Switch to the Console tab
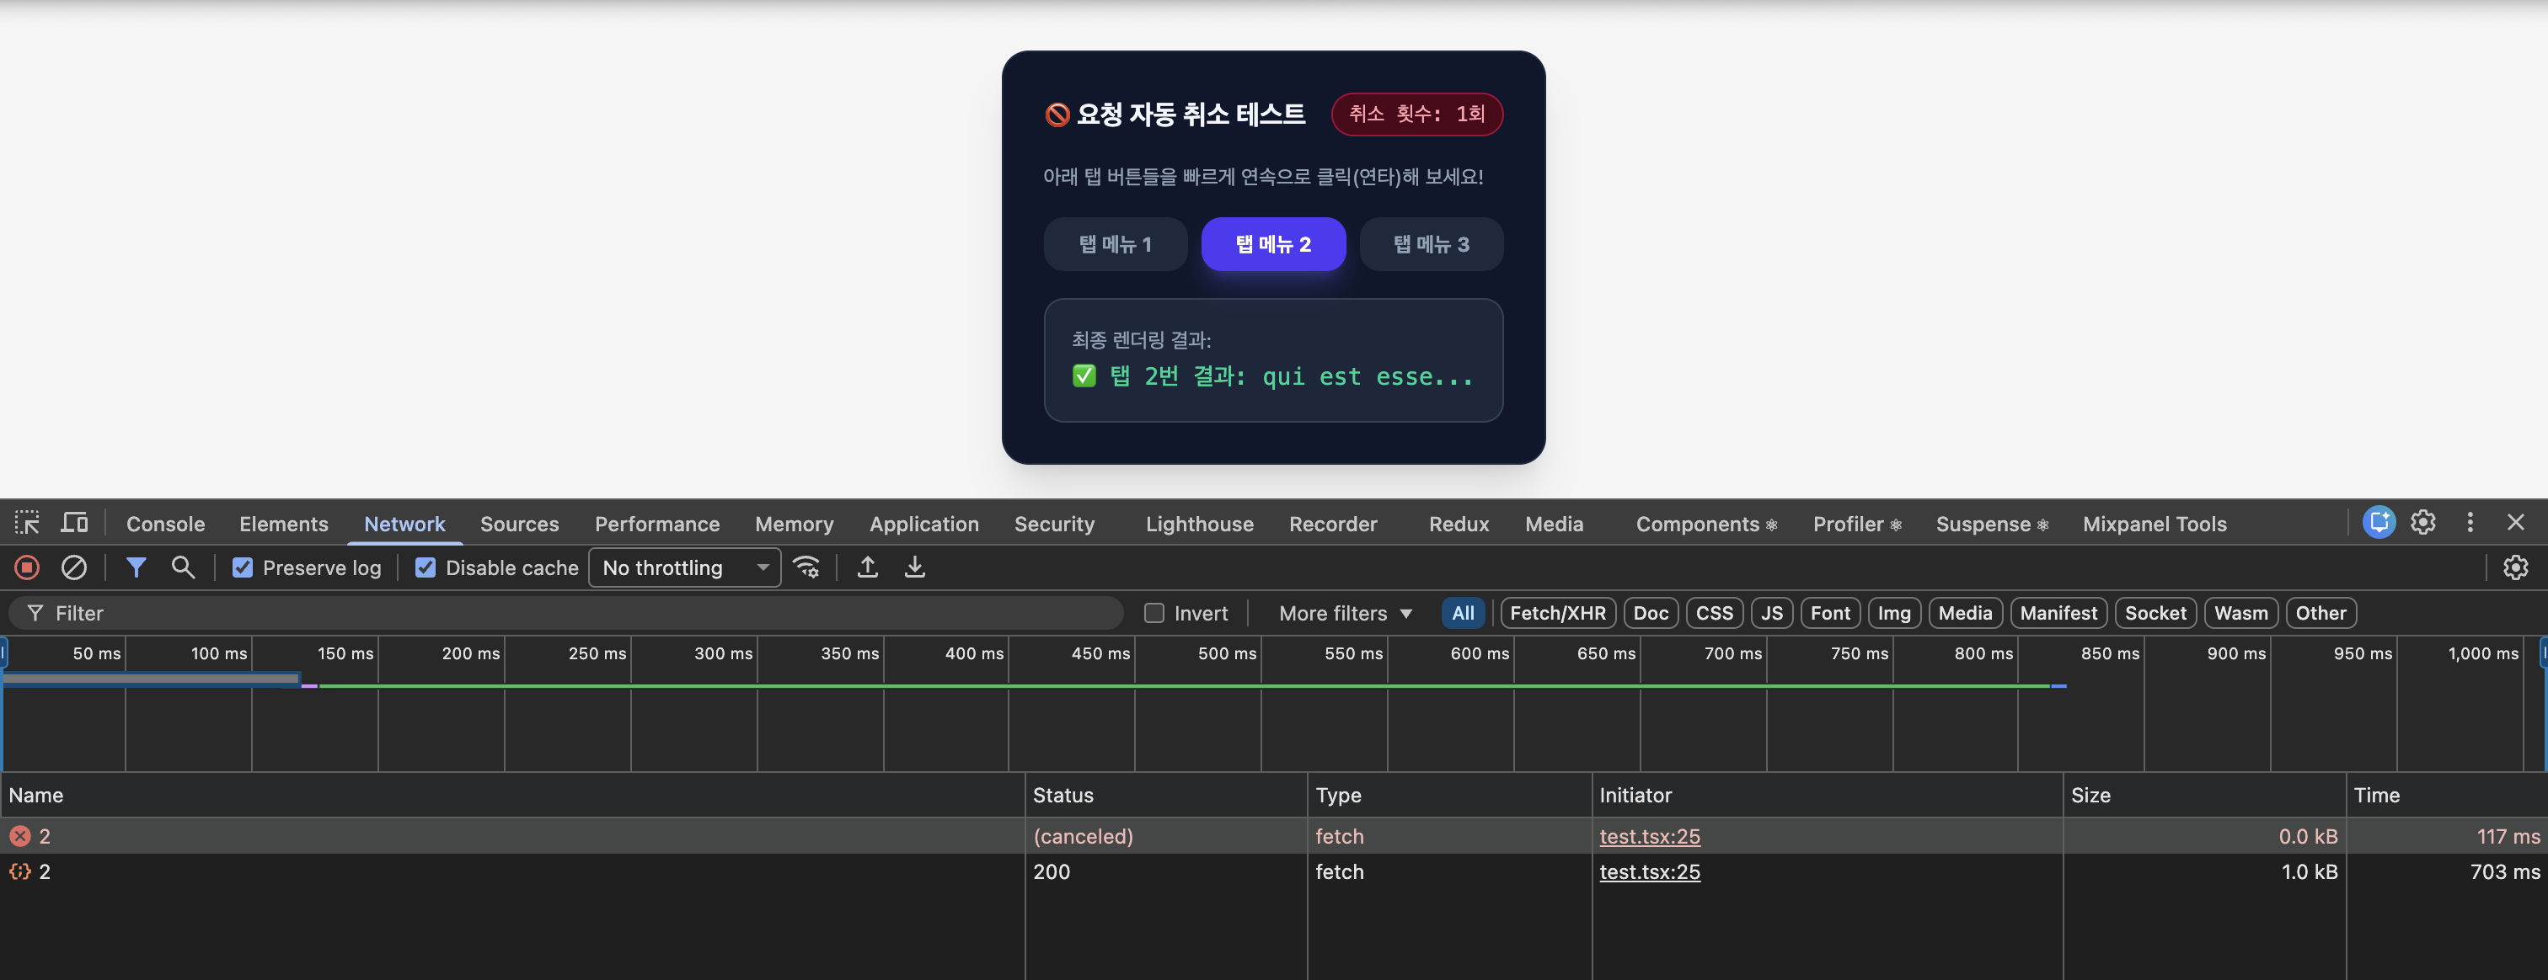 pyautogui.click(x=165, y=524)
